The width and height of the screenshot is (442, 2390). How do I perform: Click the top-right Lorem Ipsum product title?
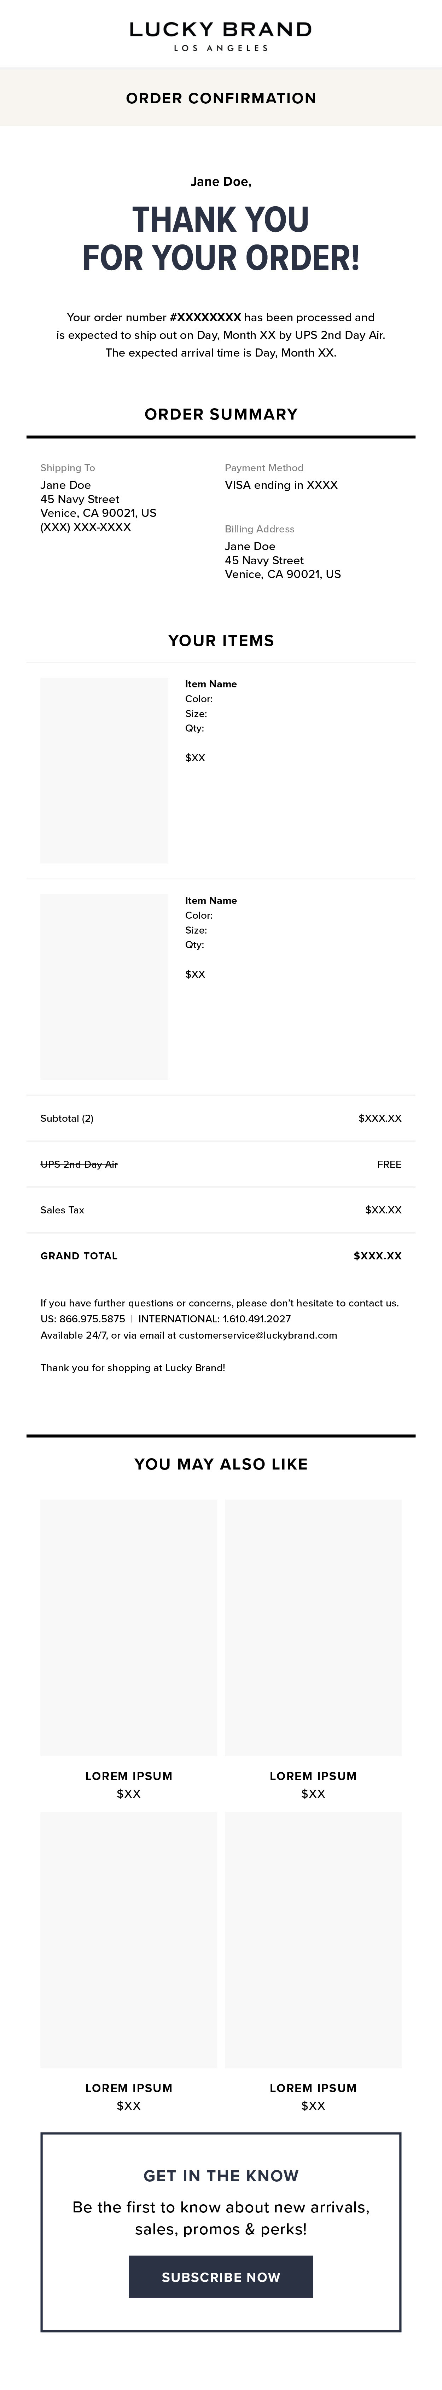coord(313,1776)
